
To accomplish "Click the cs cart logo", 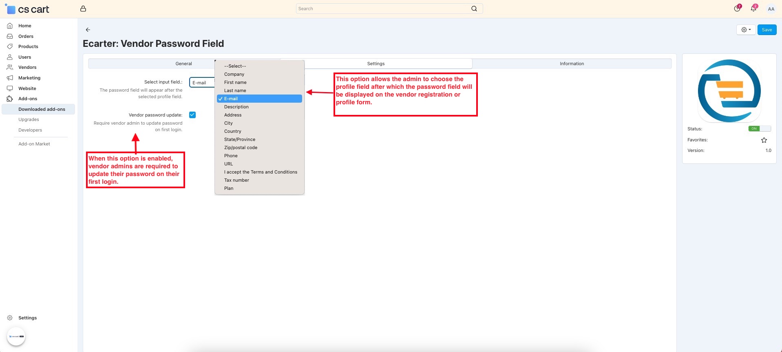I will (x=27, y=9).
